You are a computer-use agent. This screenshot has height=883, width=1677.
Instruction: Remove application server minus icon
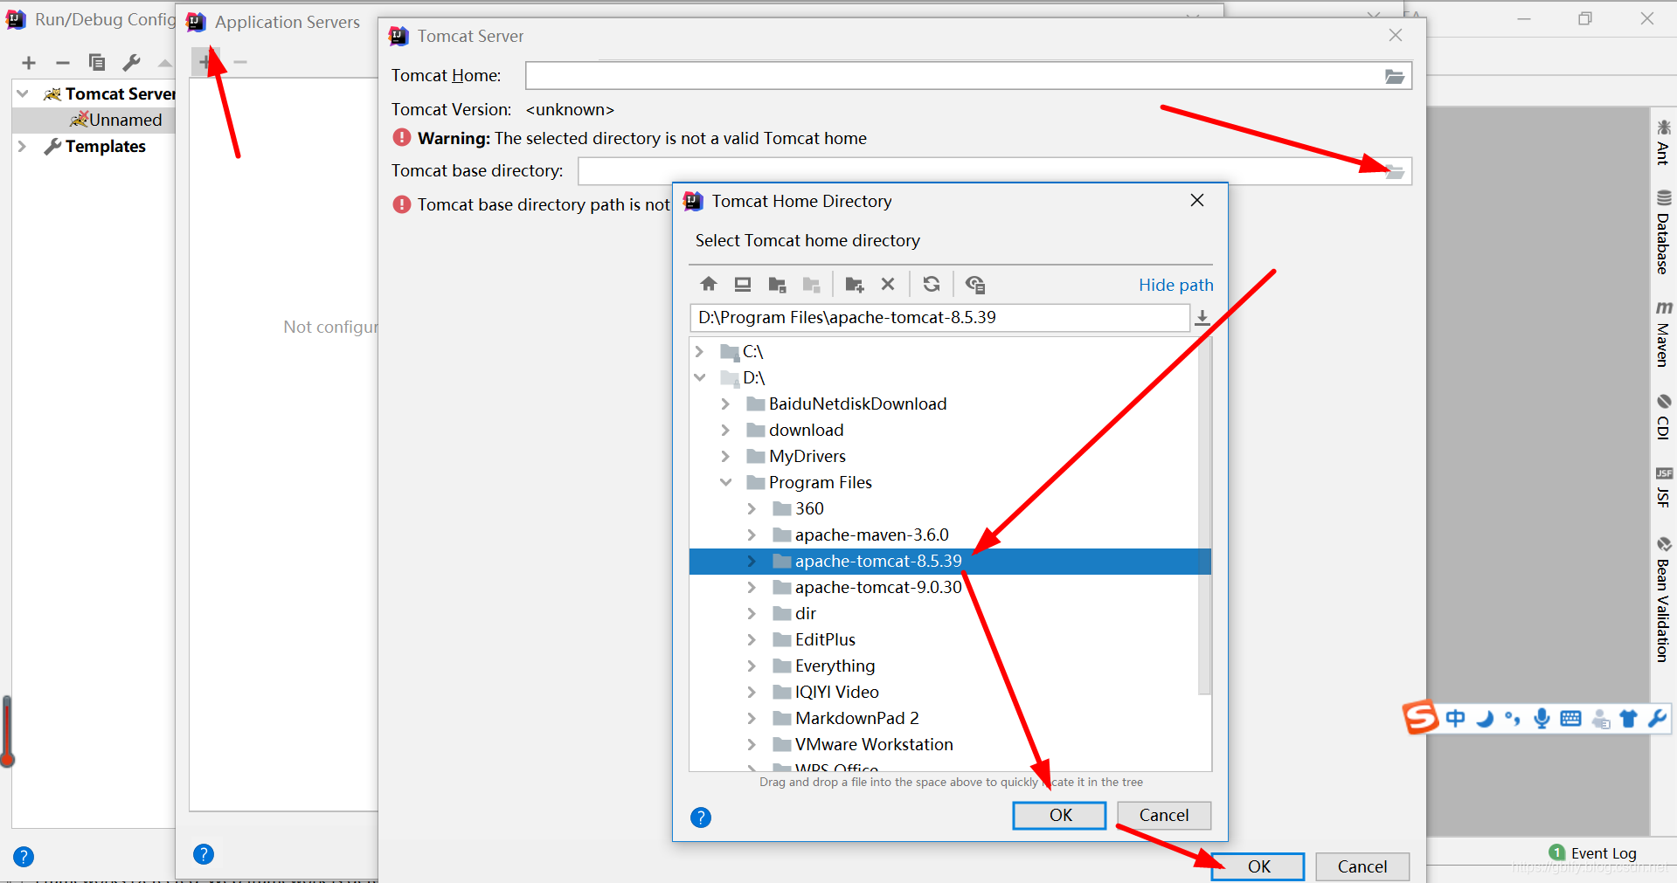pyautogui.click(x=240, y=62)
